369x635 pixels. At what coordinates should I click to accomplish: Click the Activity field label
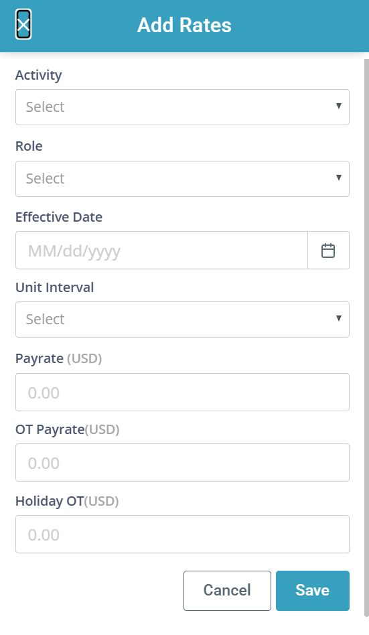(x=38, y=75)
